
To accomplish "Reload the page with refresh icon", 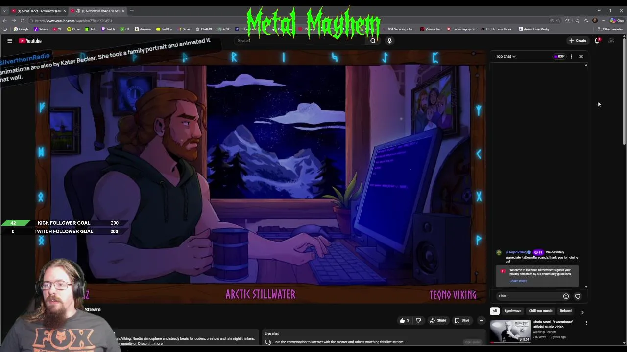I will (x=23, y=21).
